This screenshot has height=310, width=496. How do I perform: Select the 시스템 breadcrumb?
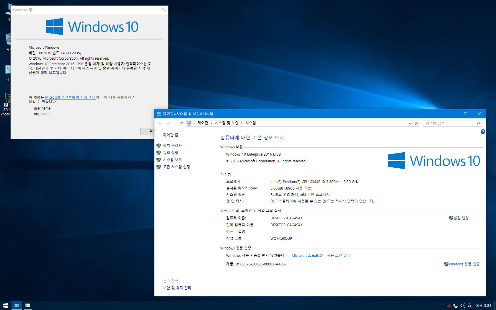250,123
